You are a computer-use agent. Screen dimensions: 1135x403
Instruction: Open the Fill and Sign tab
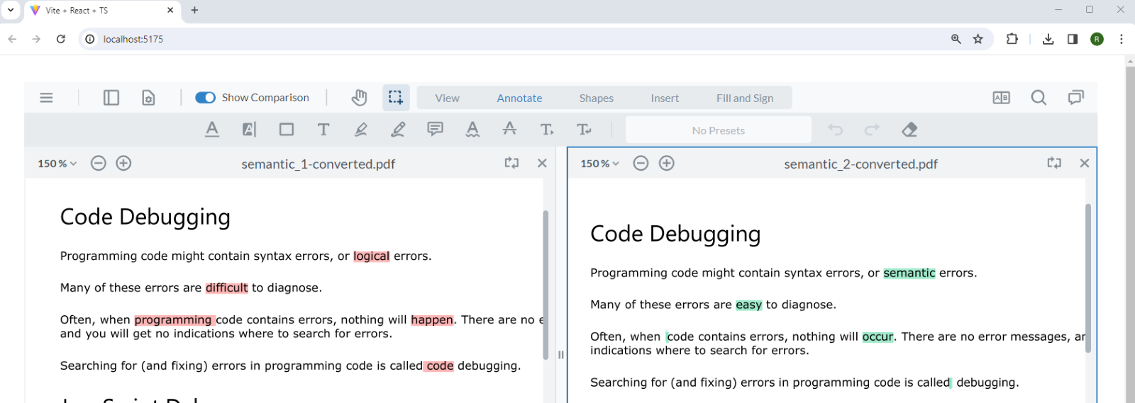[x=744, y=98]
